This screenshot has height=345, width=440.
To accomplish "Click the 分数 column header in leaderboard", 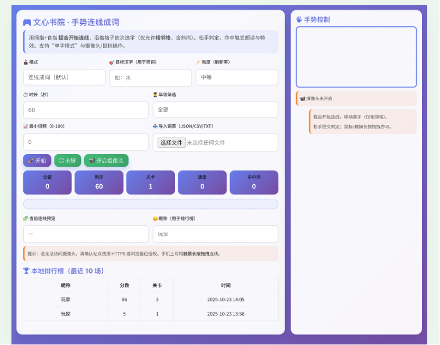I will tap(124, 285).
